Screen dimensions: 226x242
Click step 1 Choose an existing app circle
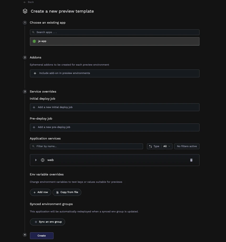25,23
